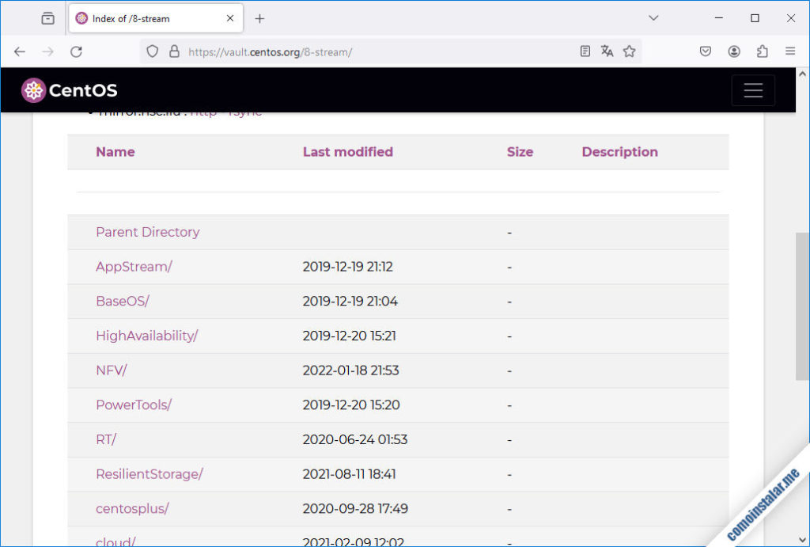Open the List all tabs chevron
The width and height of the screenshot is (810, 547).
pos(653,18)
